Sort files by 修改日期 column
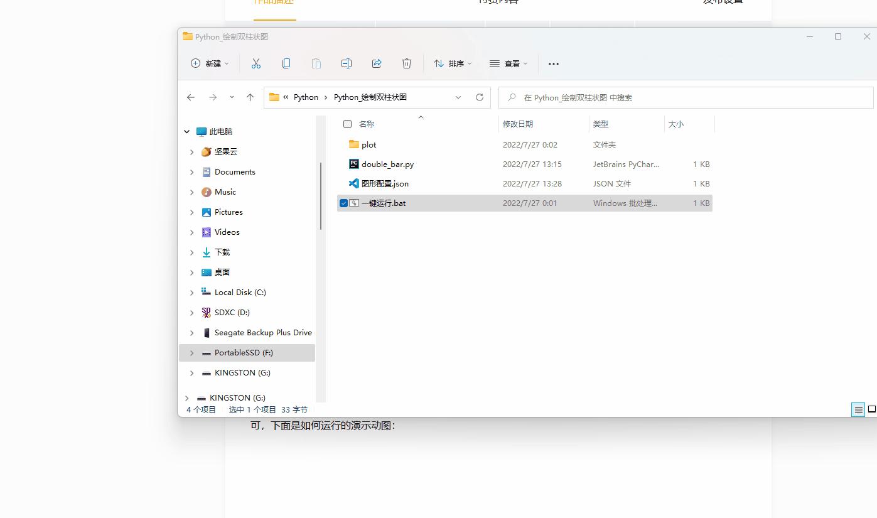 tap(518, 124)
